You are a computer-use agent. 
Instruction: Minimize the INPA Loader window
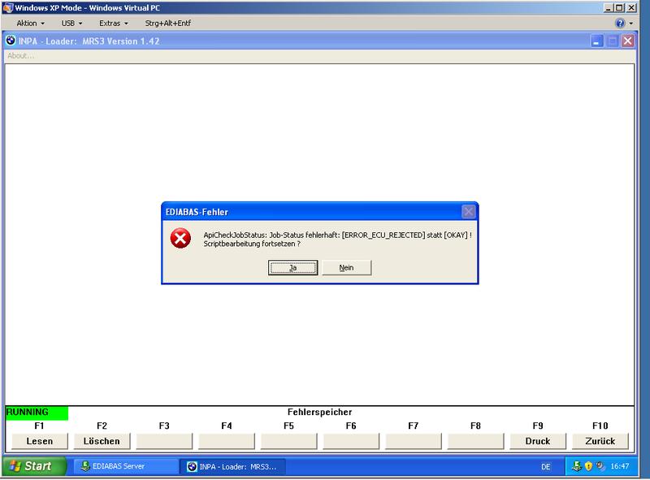597,41
